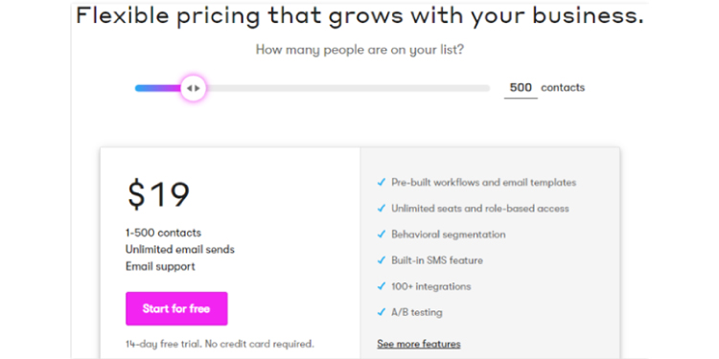The width and height of the screenshot is (719, 359).
Task: Click the blue-purple filled slider section
Action: 158,88
